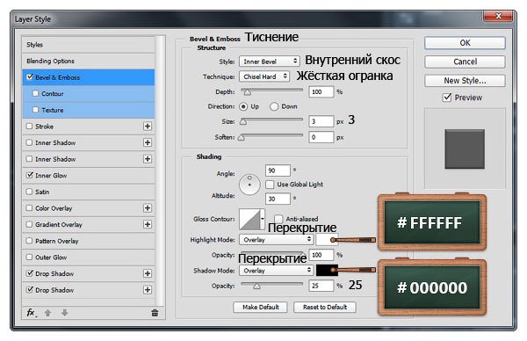Open the Style dropdown showing Inner Bevel
The height and width of the screenshot is (341, 527).
[270, 62]
